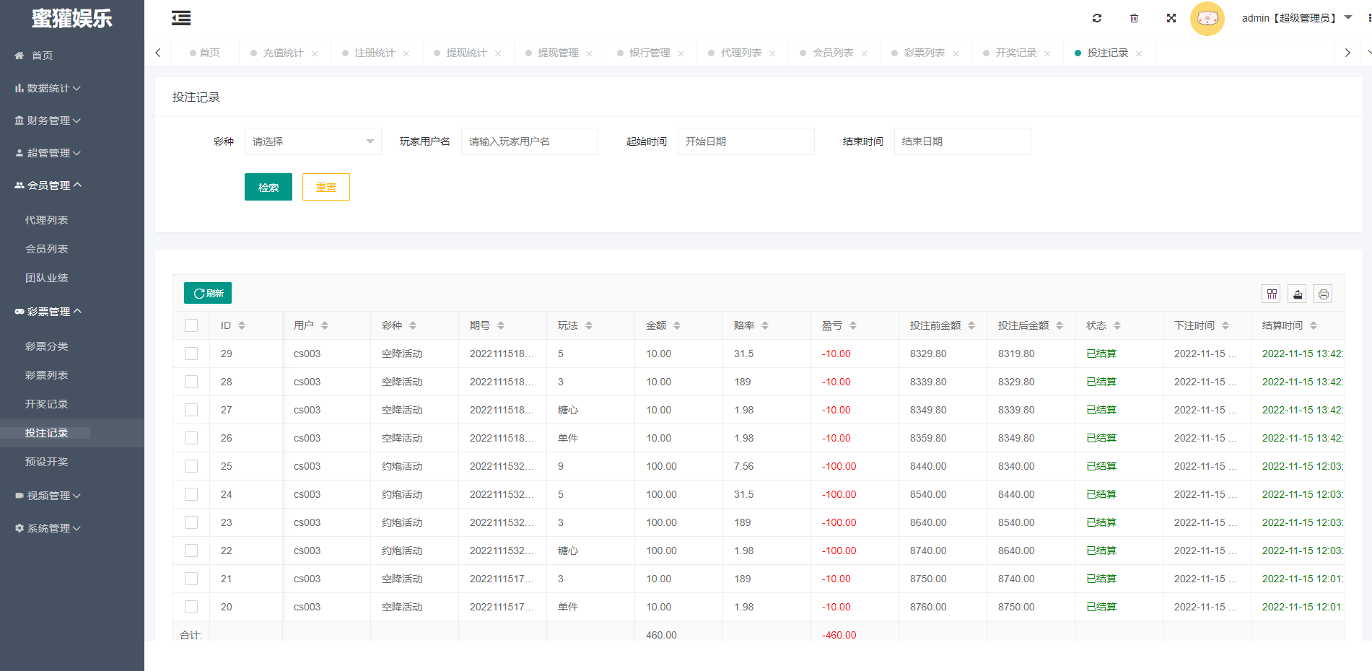This screenshot has height=671, width=1372.
Task: Click the export data icon above the table
Action: (1297, 294)
